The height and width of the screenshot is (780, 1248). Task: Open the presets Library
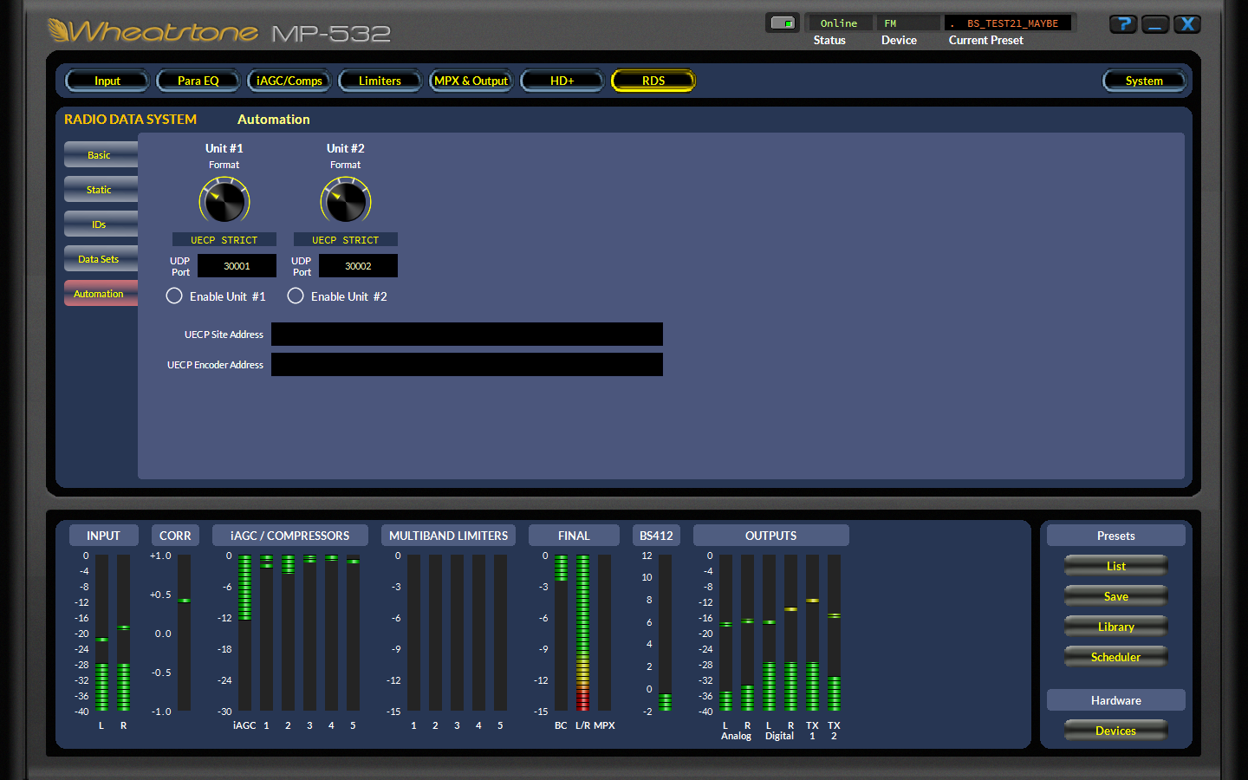pos(1116,627)
